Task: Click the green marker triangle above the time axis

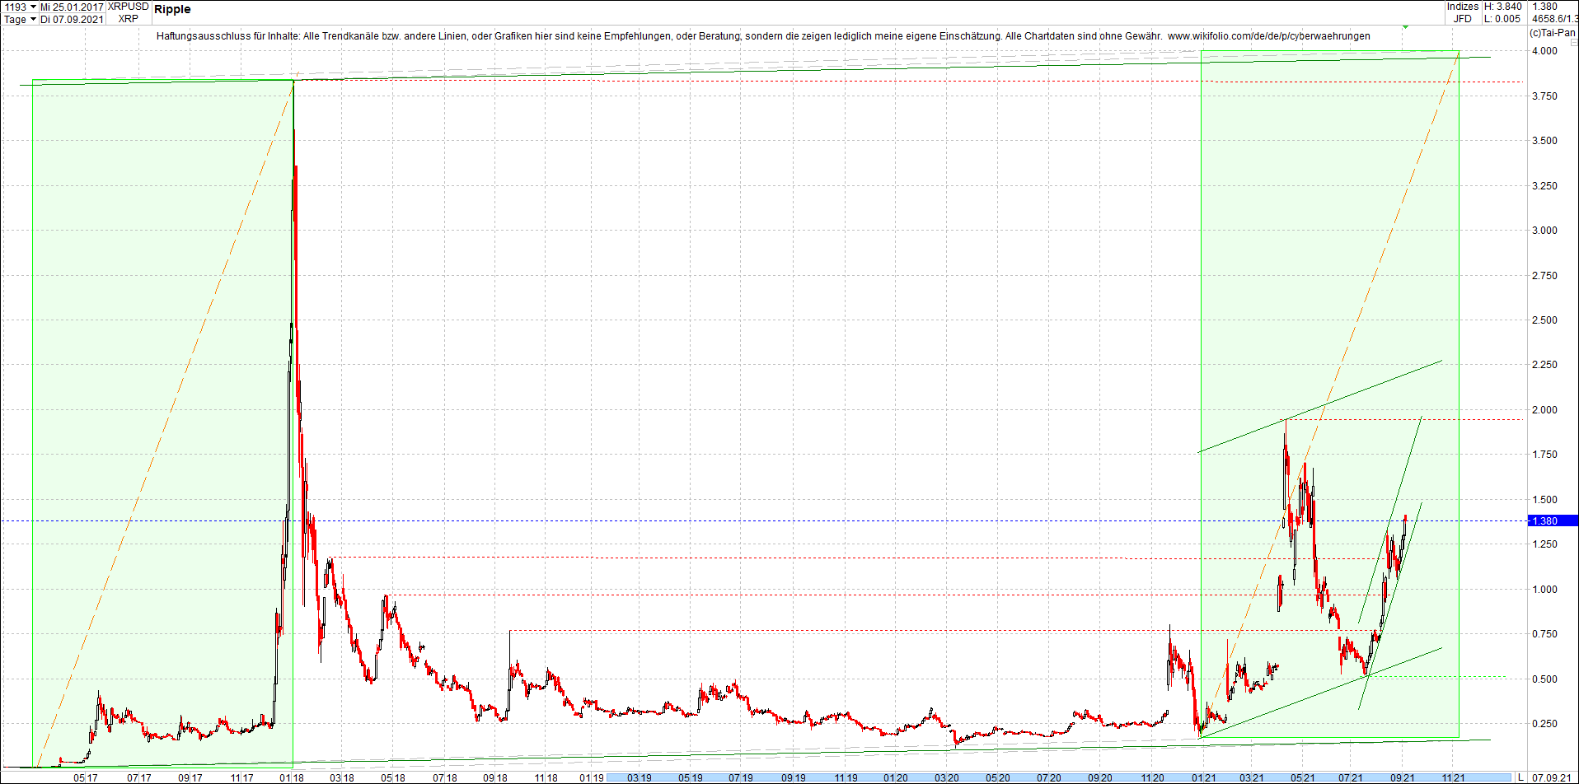Action: coord(1405,26)
